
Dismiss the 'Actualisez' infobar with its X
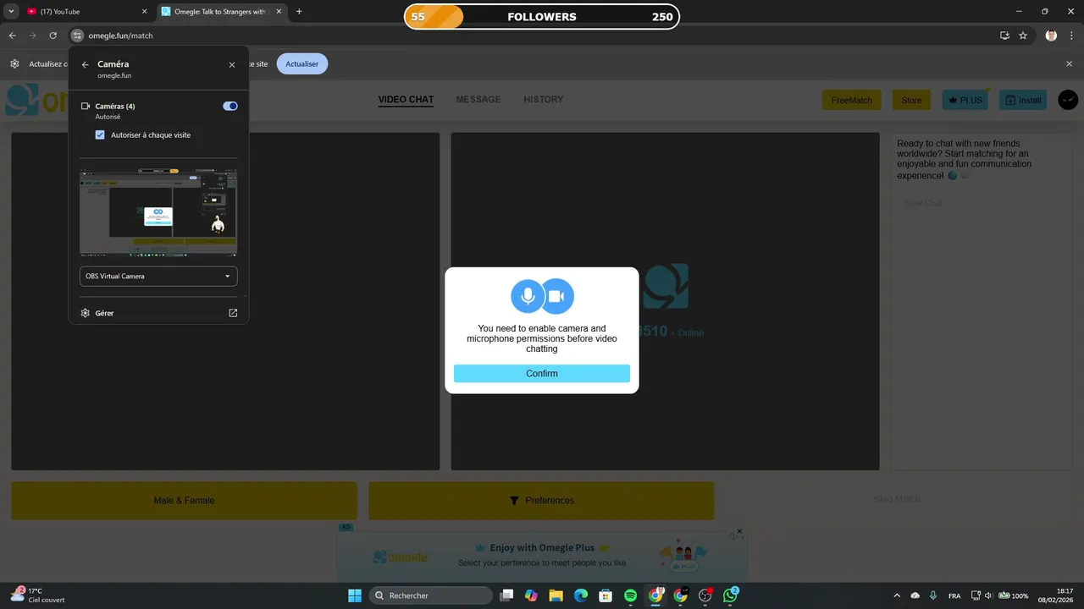click(x=1069, y=63)
